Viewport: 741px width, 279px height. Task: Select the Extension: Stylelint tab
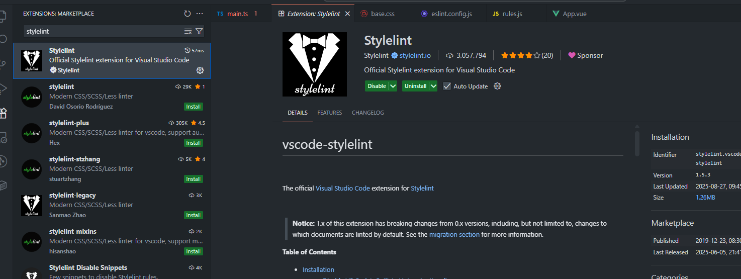(313, 14)
